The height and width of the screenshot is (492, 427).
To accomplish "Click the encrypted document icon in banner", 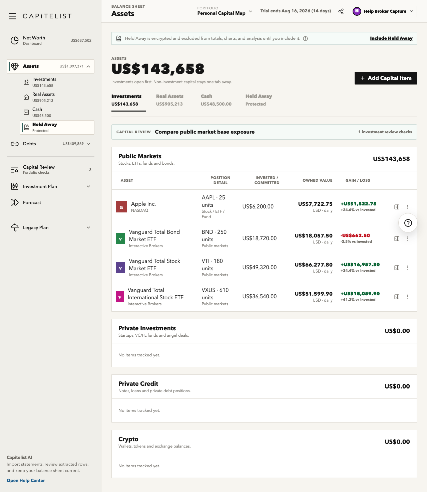I will 119,38.
